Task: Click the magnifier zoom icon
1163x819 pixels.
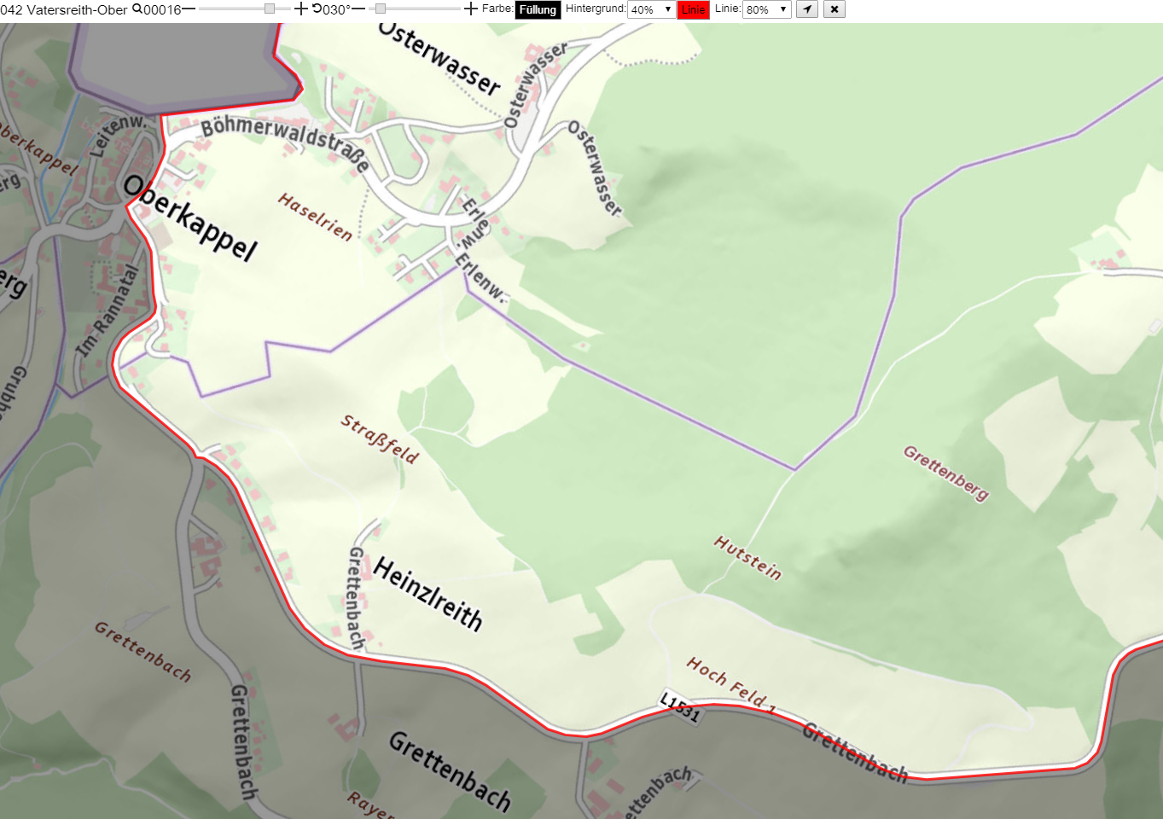Action: (x=137, y=9)
